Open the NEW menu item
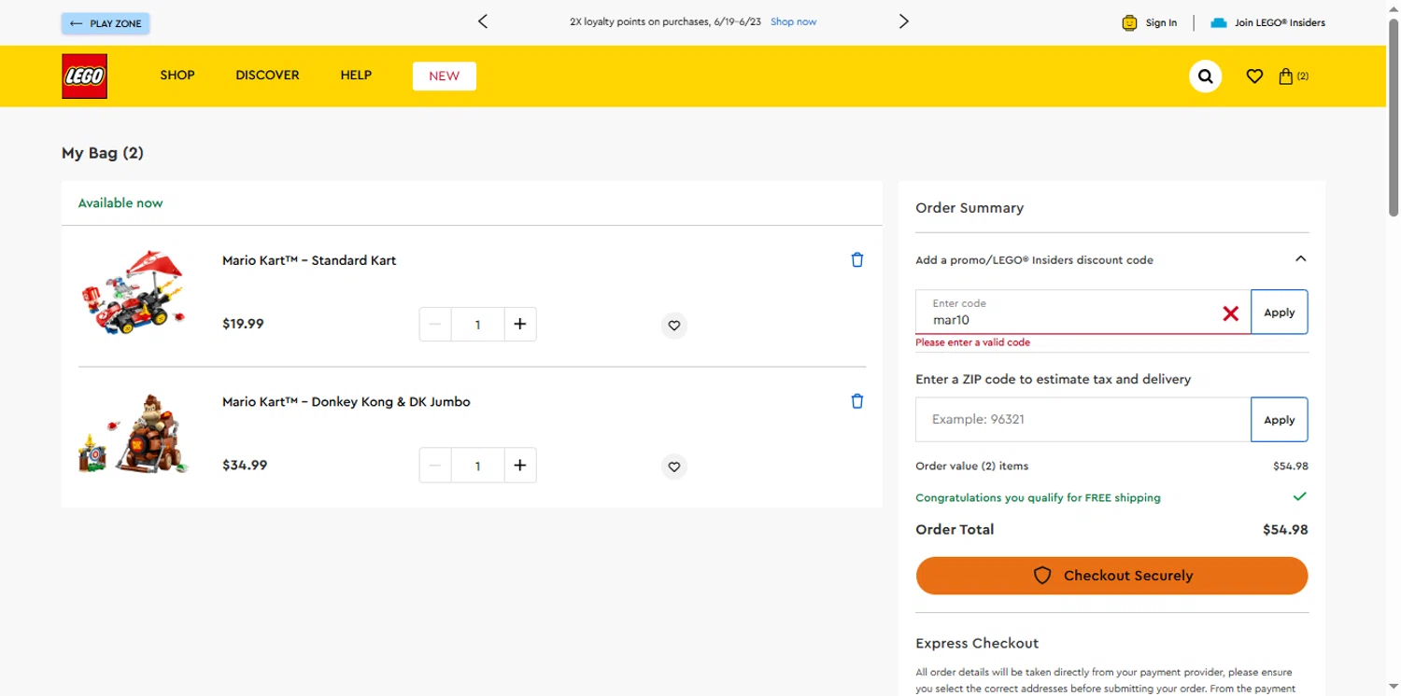The height and width of the screenshot is (696, 1401). click(x=445, y=77)
